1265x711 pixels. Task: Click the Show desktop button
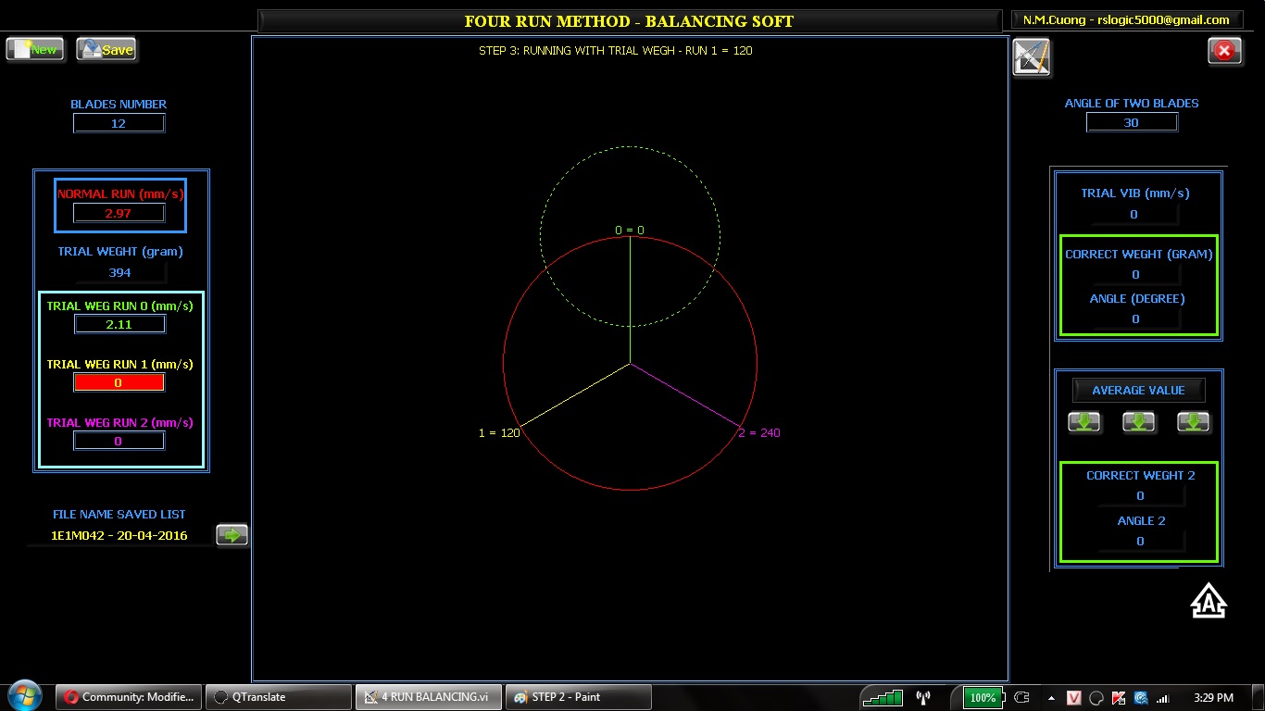pyautogui.click(x=1259, y=697)
